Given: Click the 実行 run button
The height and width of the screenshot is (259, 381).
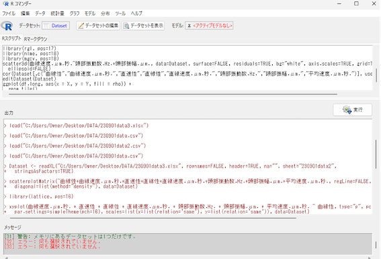Looking at the screenshot, I should click(352, 110).
